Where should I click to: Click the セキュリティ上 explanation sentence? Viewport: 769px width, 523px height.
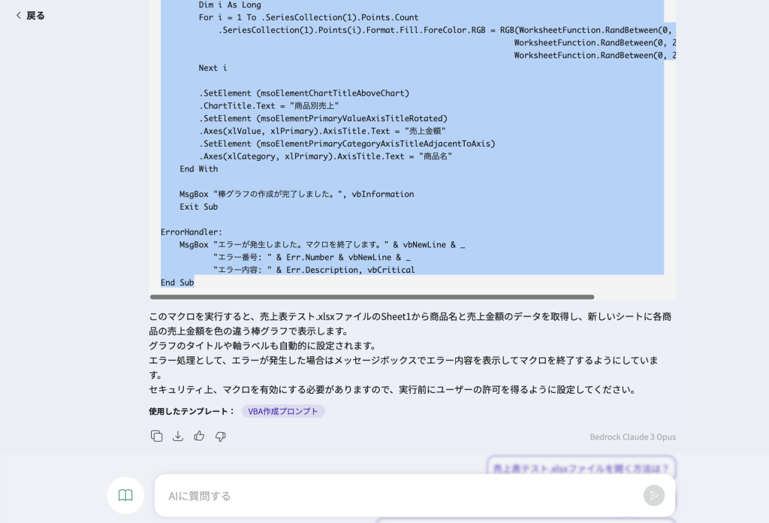pos(392,389)
